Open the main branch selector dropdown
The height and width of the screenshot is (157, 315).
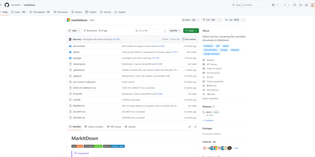point(75,31)
